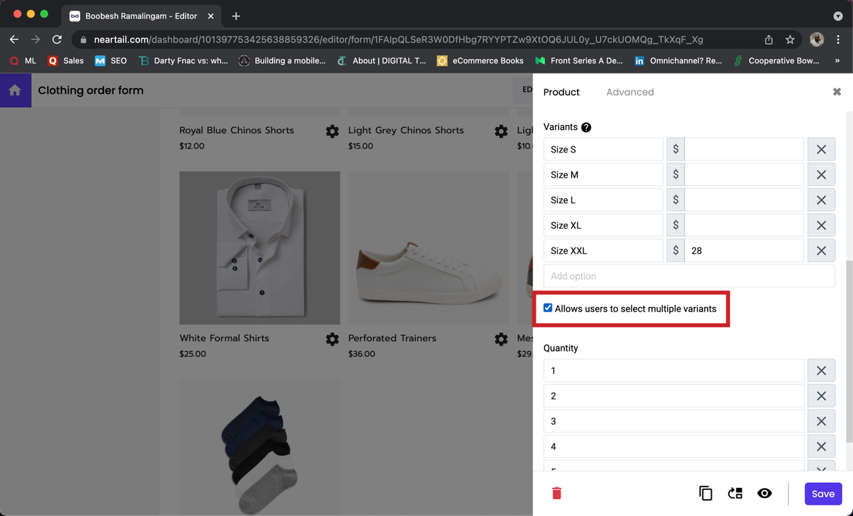Click the Add option field
The height and width of the screenshot is (516, 853).
point(689,276)
